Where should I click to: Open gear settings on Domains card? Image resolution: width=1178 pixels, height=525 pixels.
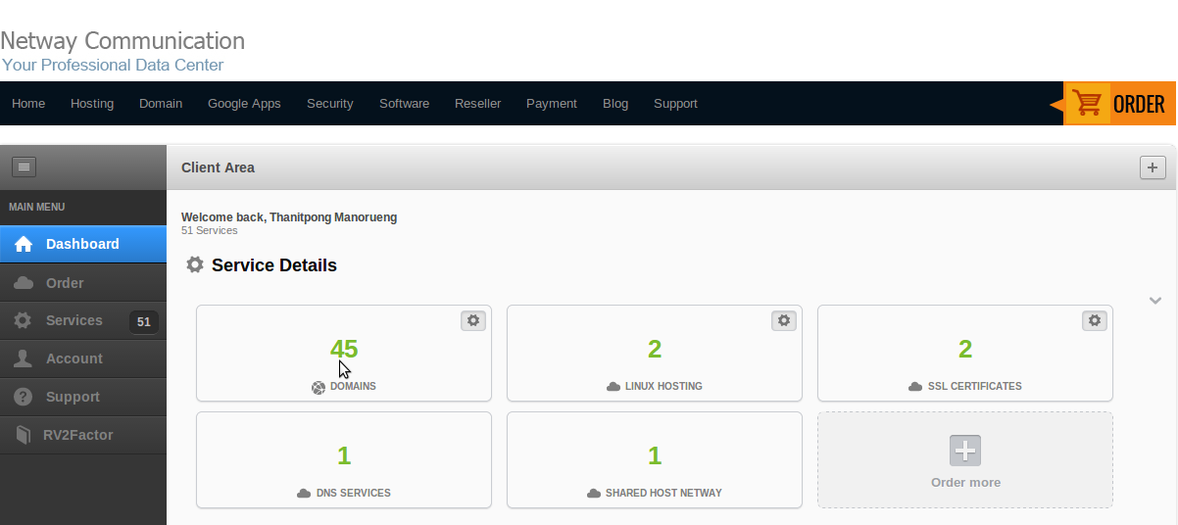[473, 320]
